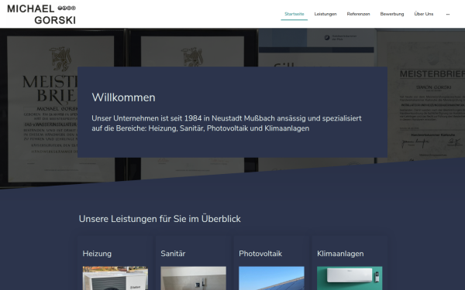Select the Sanitär card heading
The image size is (465, 290).
[173, 254]
